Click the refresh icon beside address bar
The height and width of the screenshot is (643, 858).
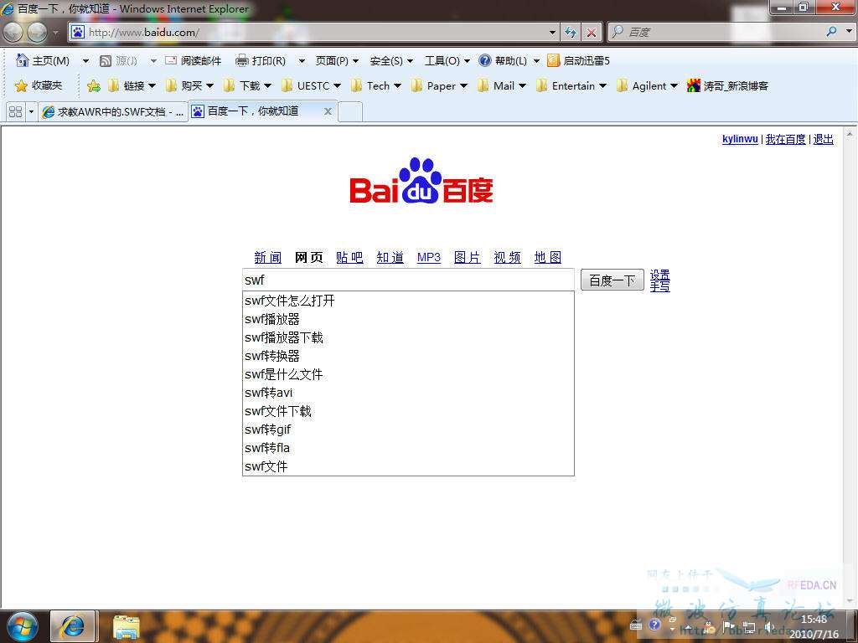pos(571,33)
